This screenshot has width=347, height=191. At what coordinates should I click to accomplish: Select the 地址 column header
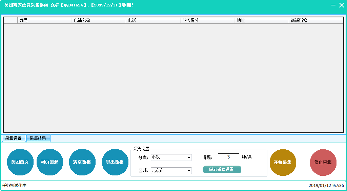(x=262, y=20)
